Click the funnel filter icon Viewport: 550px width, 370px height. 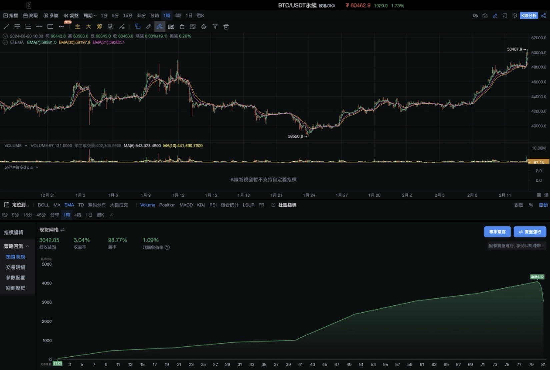(215, 27)
